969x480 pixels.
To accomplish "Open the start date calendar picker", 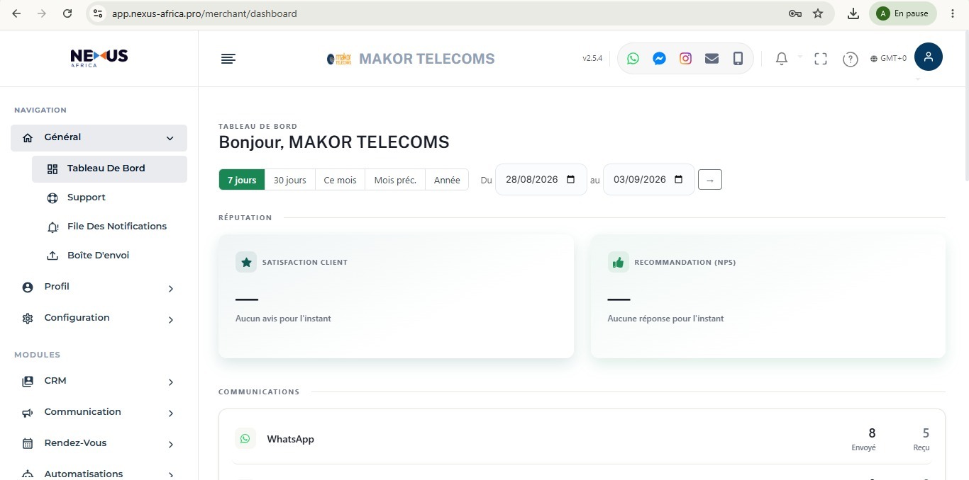I will pyautogui.click(x=571, y=180).
